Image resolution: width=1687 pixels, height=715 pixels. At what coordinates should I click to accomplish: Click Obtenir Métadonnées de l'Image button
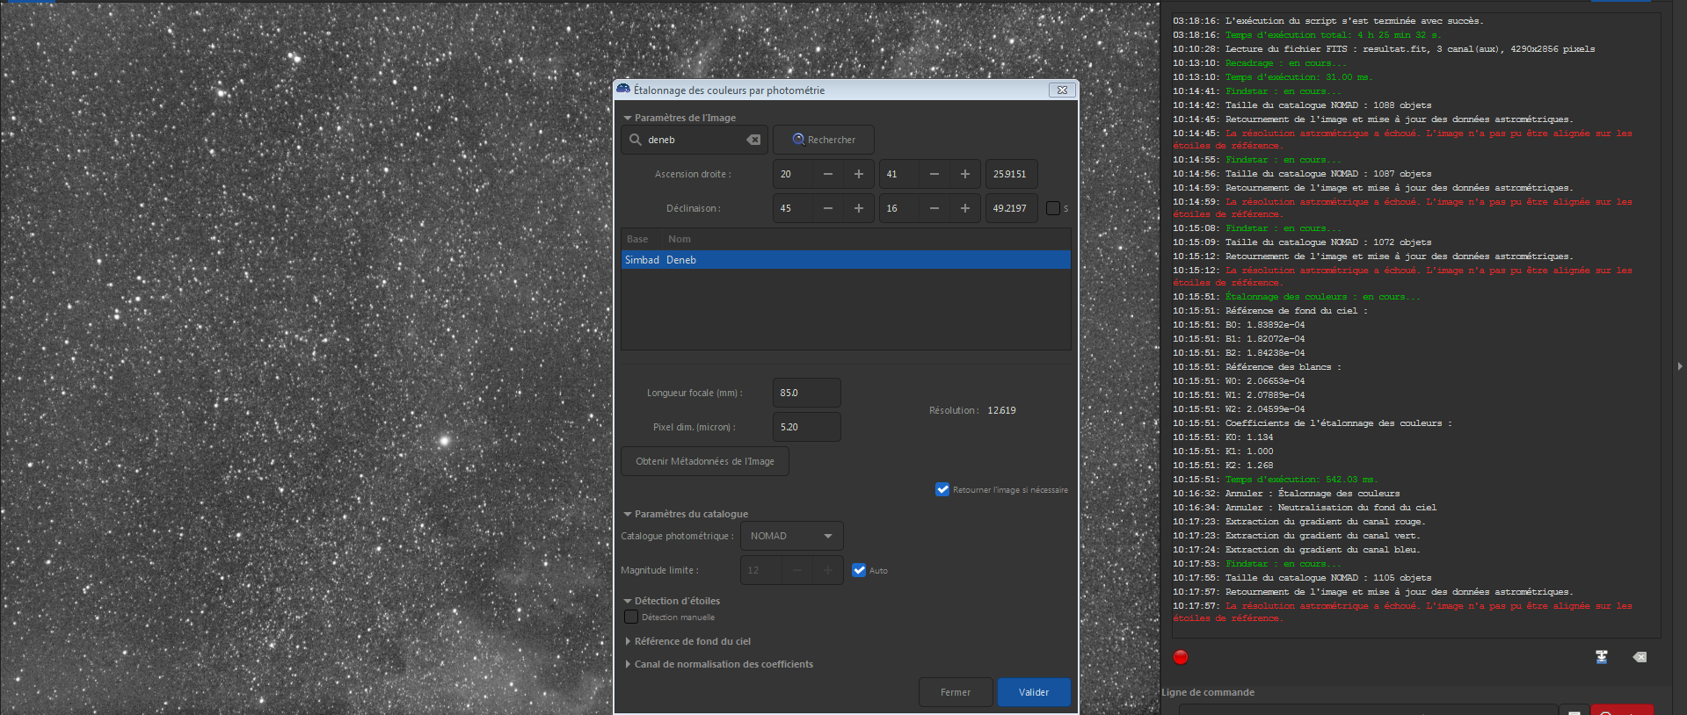(x=705, y=461)
